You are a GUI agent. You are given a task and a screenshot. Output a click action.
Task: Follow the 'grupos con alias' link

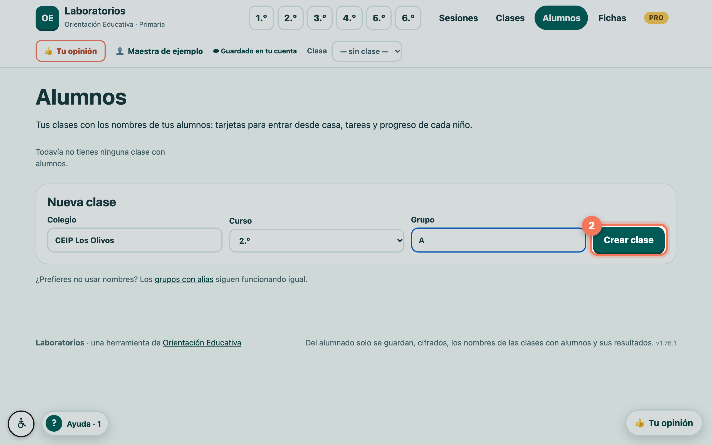pyautogui.click(x=184, y=279)
